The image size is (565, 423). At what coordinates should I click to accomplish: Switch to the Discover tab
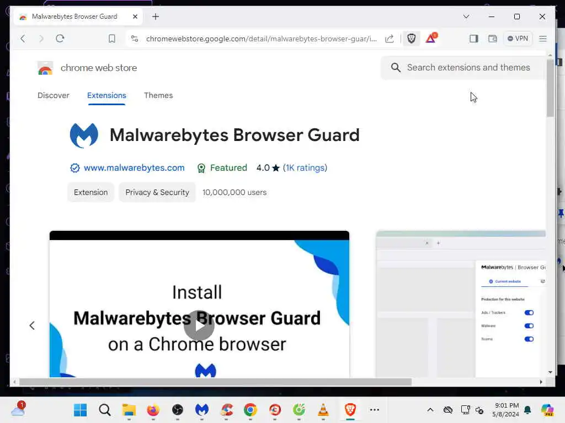(54, 95)
